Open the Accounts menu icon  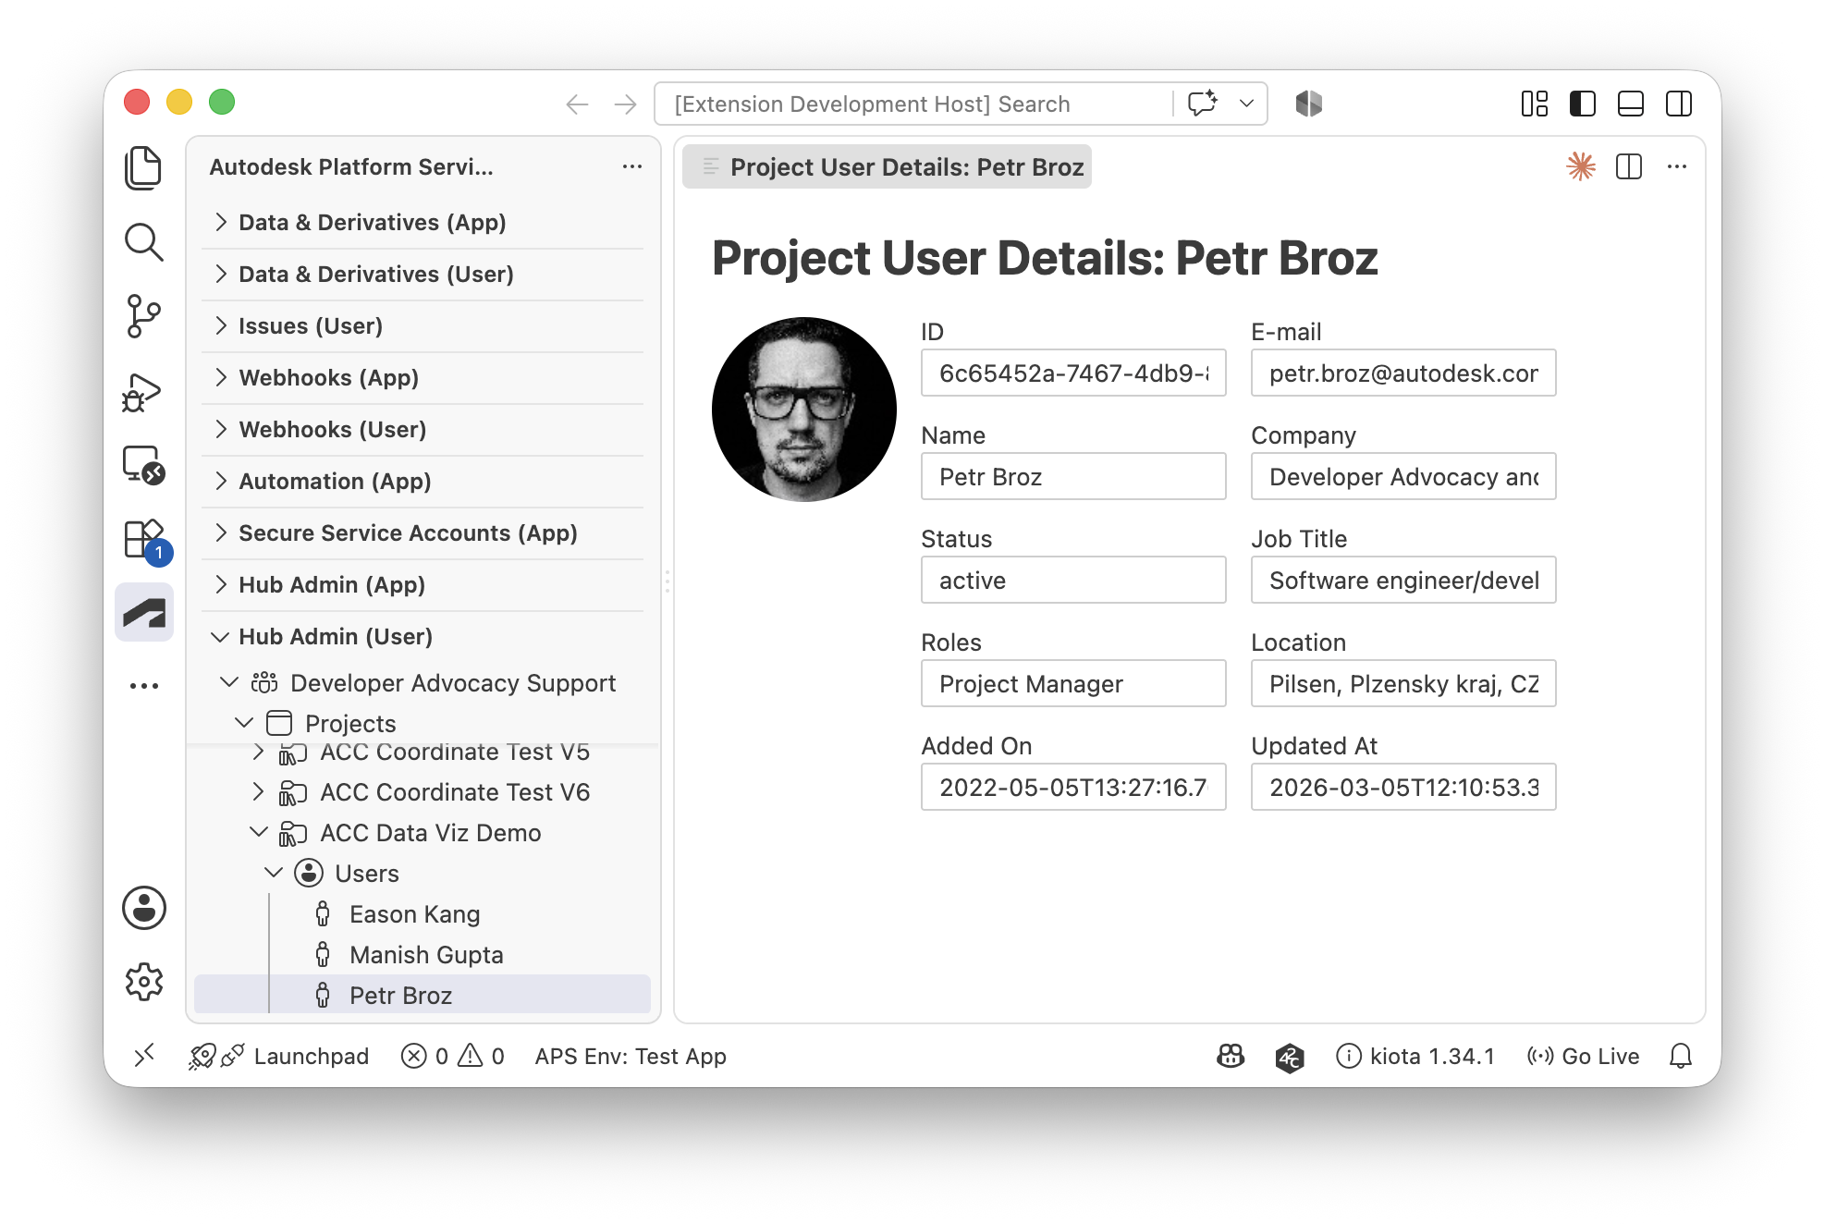(144, 908)
